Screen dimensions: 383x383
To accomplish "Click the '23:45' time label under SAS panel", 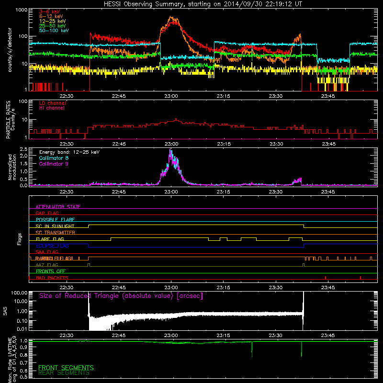I will pos(328,336).
